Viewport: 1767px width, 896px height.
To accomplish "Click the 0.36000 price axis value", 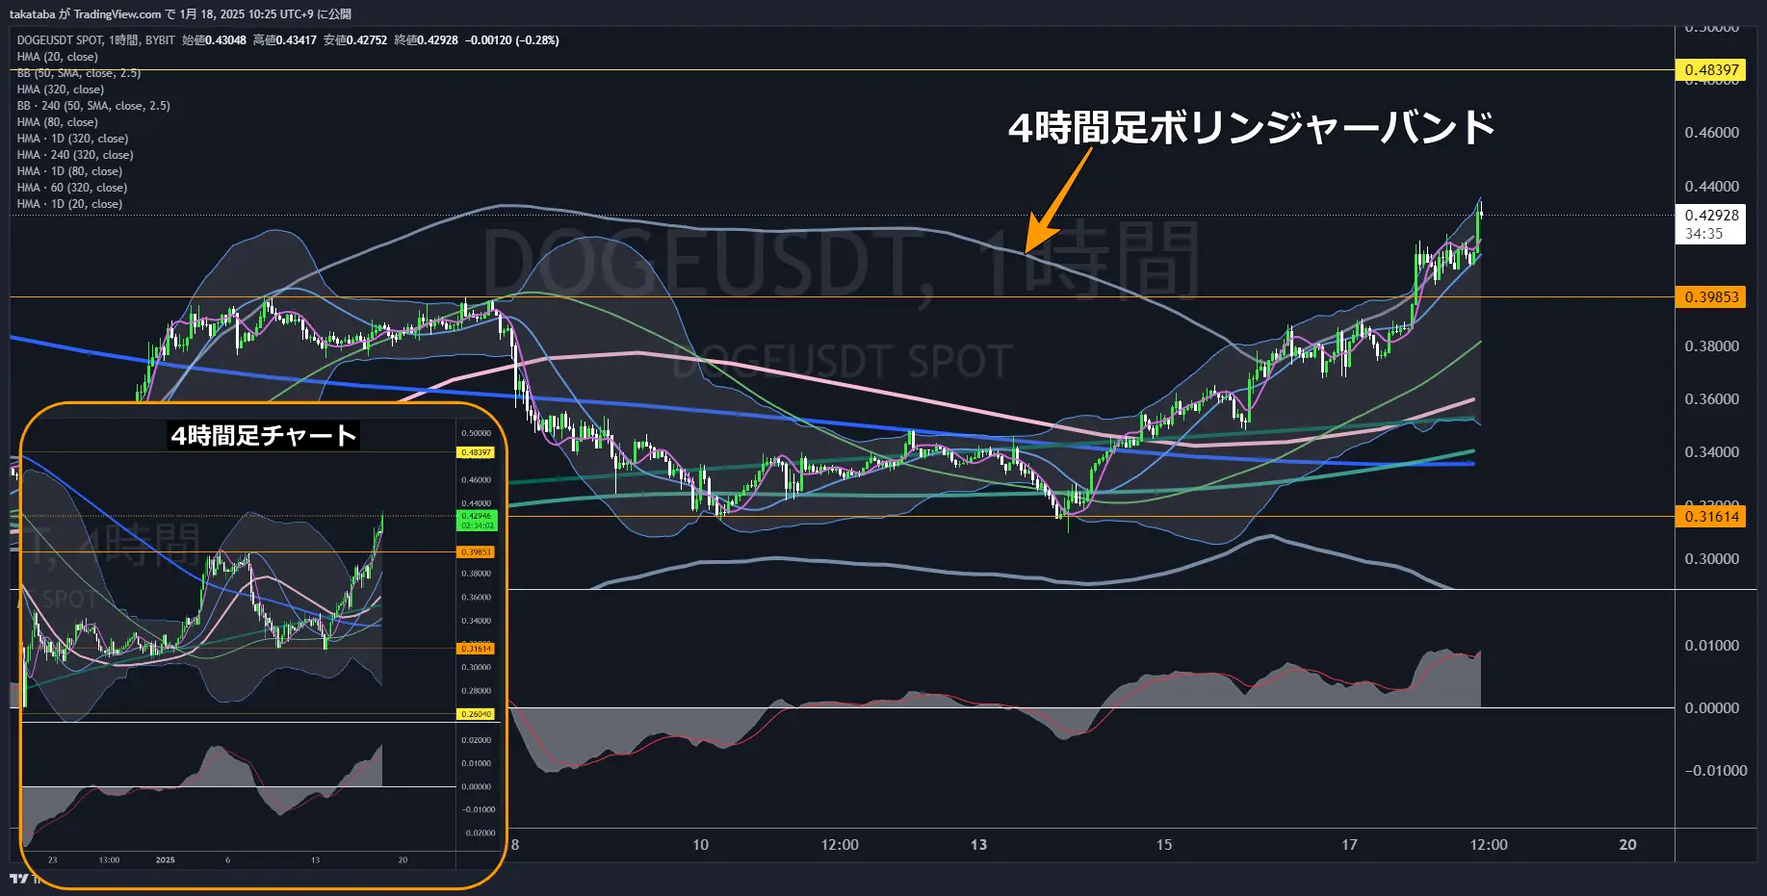I will click(1711, 399).
